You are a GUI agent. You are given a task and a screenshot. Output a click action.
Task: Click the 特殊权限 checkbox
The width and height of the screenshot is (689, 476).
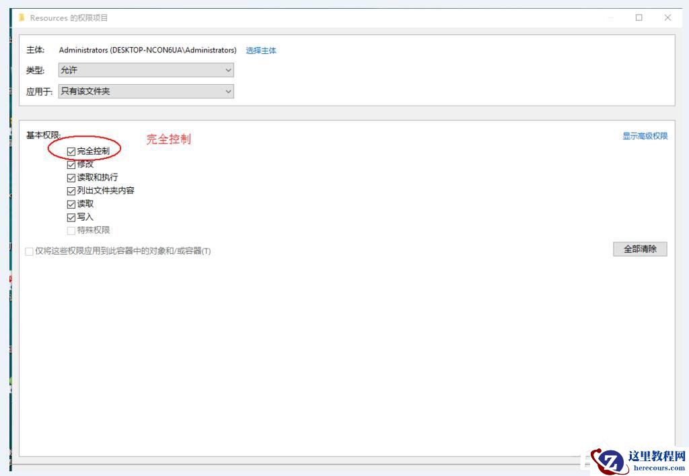coord(71,230)
